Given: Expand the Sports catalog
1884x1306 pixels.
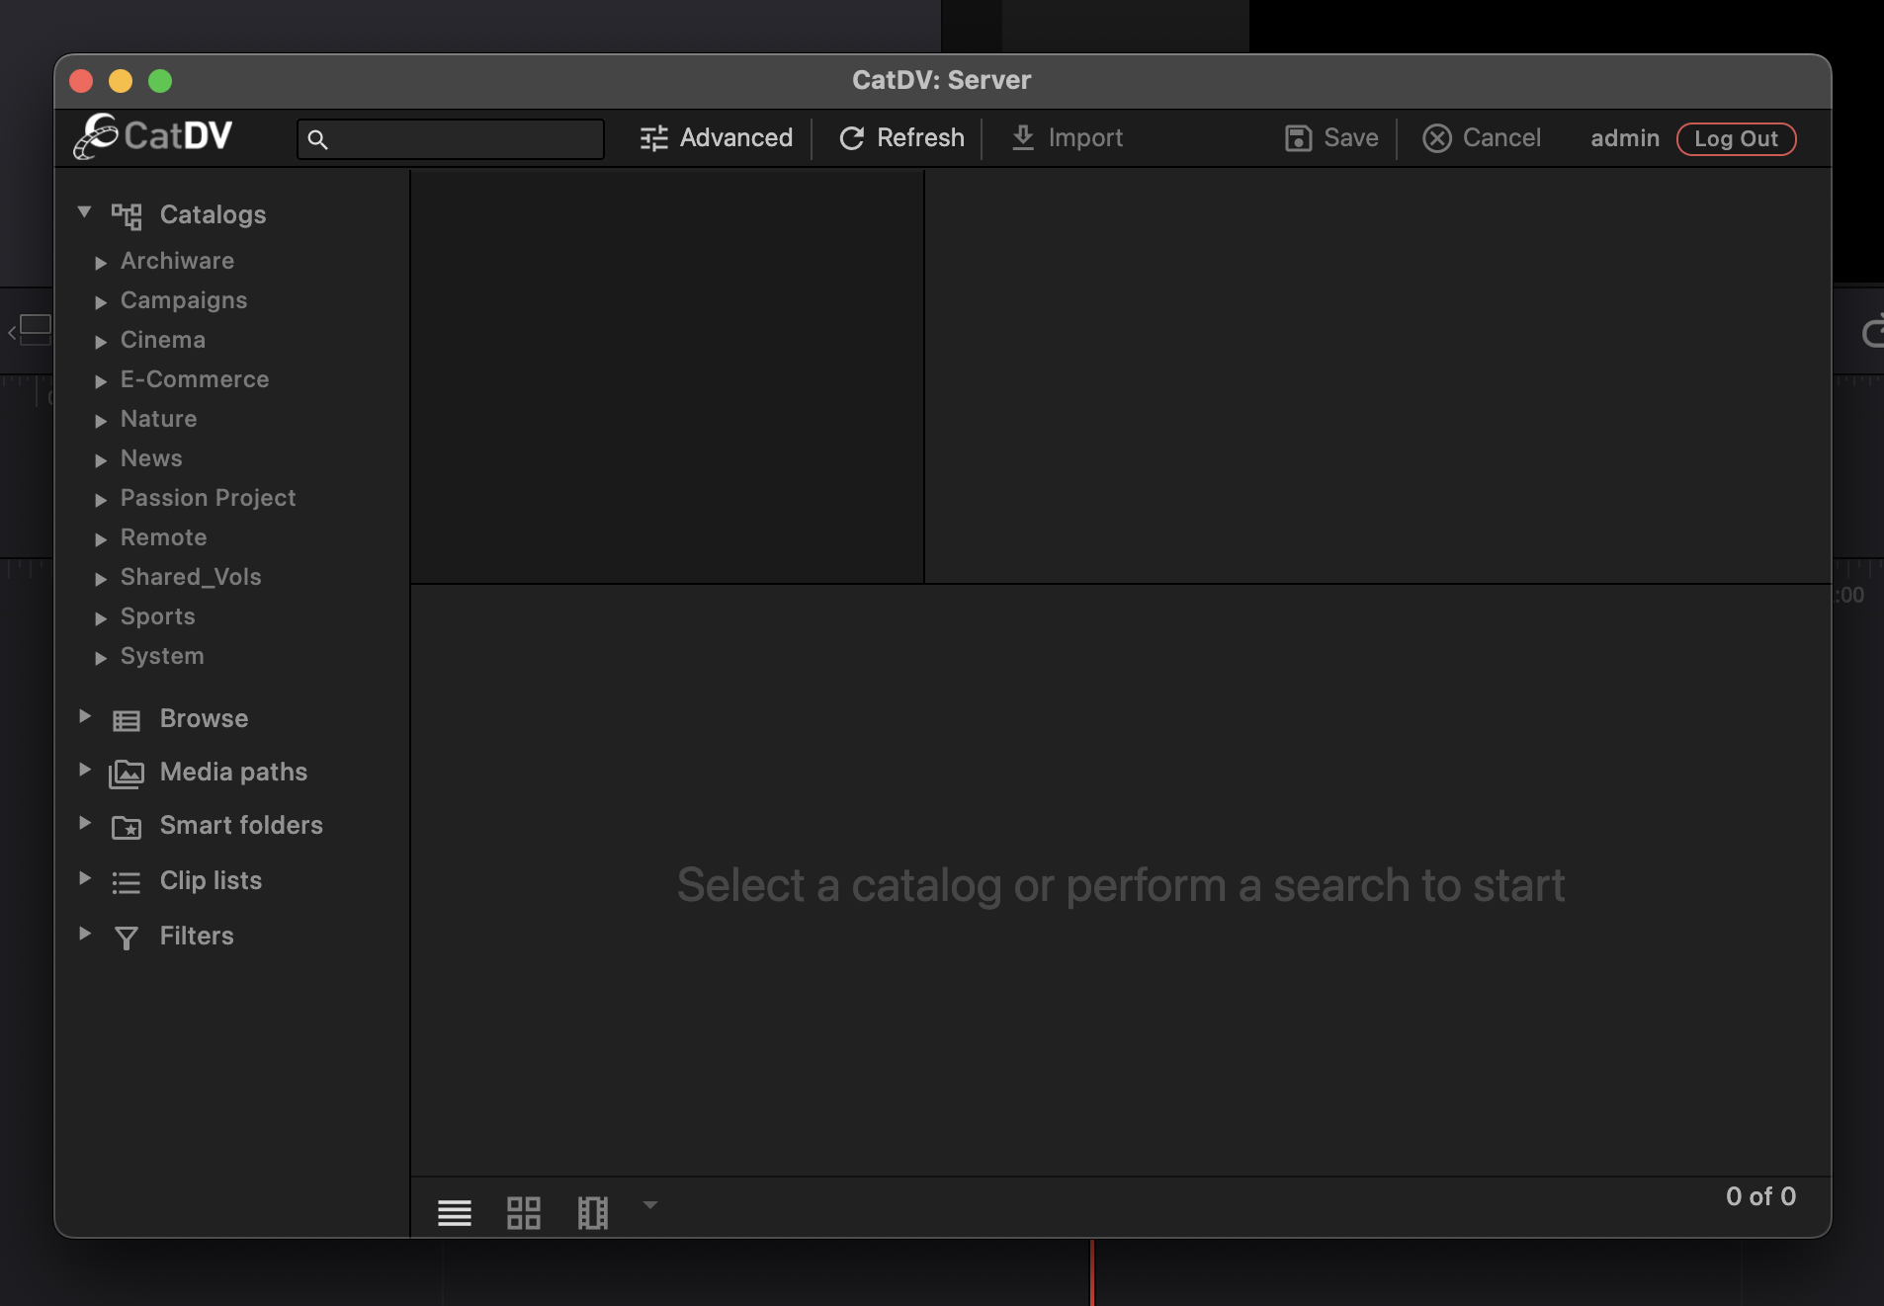Looking at the screenshot, I should tap(101, 618).
